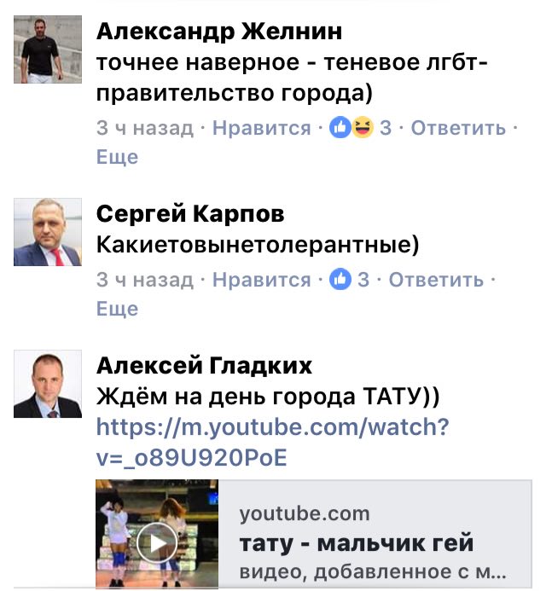Like Сергей Карпов's comment via Нравится

pyautogui.click(x=262, y=280)
